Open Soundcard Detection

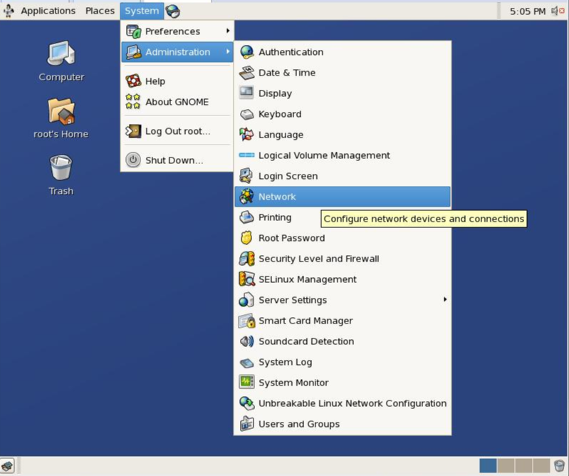343,341
